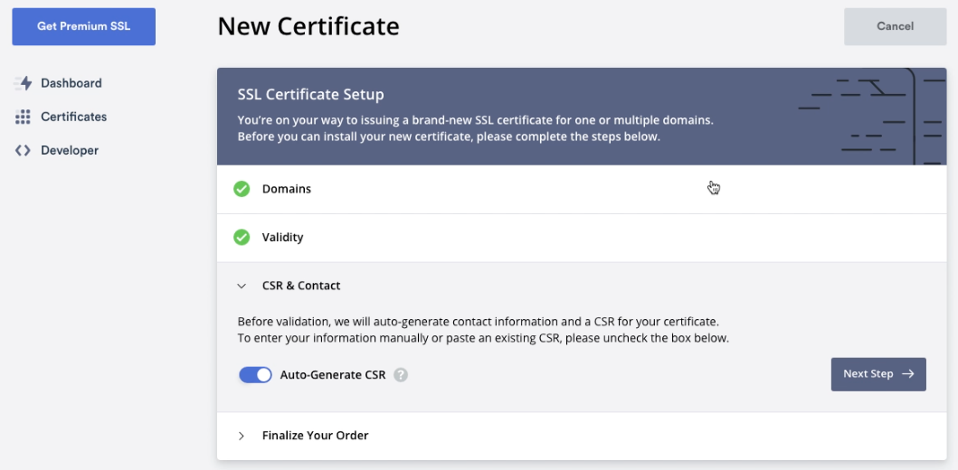Click the Dashboard lightning bolt icon
958x470 pixels.
click(23, 84)
